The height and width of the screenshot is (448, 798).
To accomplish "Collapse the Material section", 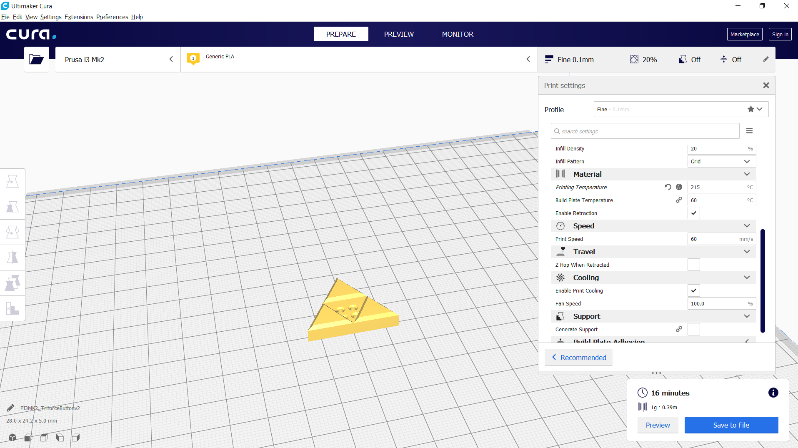I will click(x=653, y=174).
